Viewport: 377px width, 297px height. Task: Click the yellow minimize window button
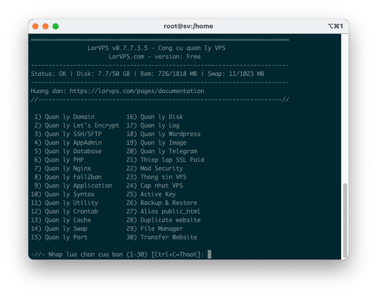(x=45, y=26)
